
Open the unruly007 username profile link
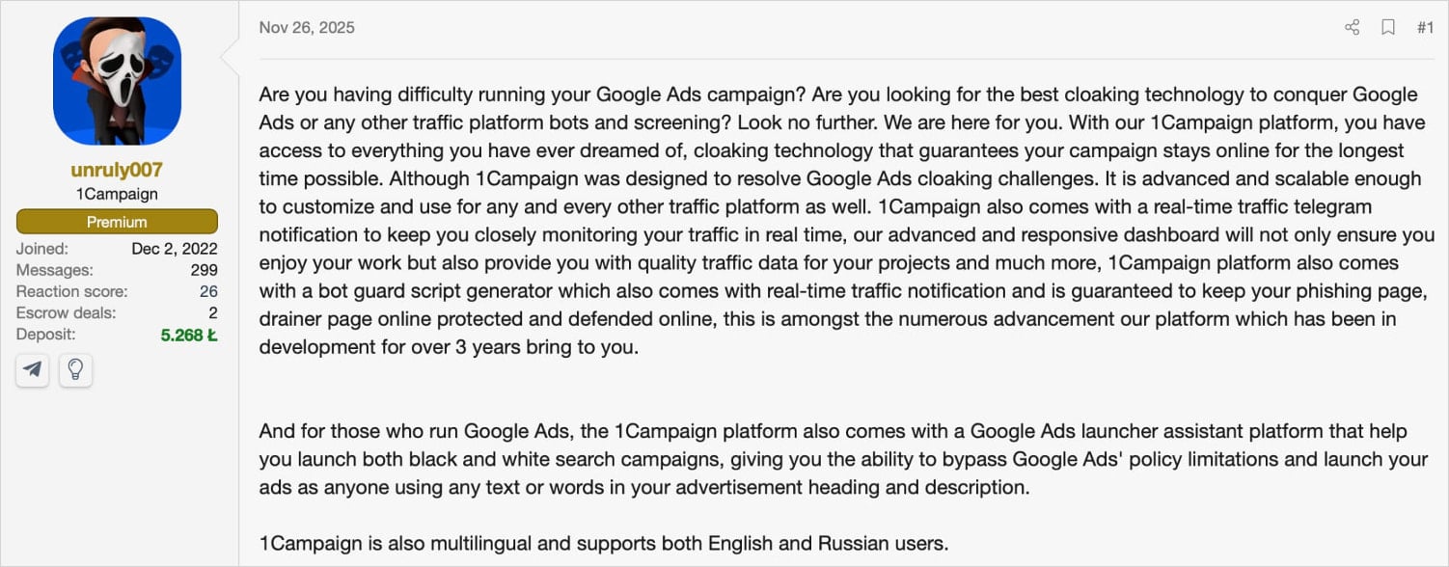click(x=117, y=170)
